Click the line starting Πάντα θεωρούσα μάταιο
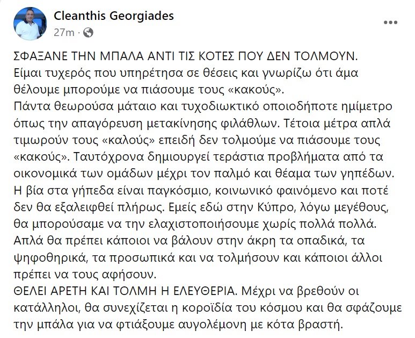Viewport: 415px width, 338px height. 203,107
